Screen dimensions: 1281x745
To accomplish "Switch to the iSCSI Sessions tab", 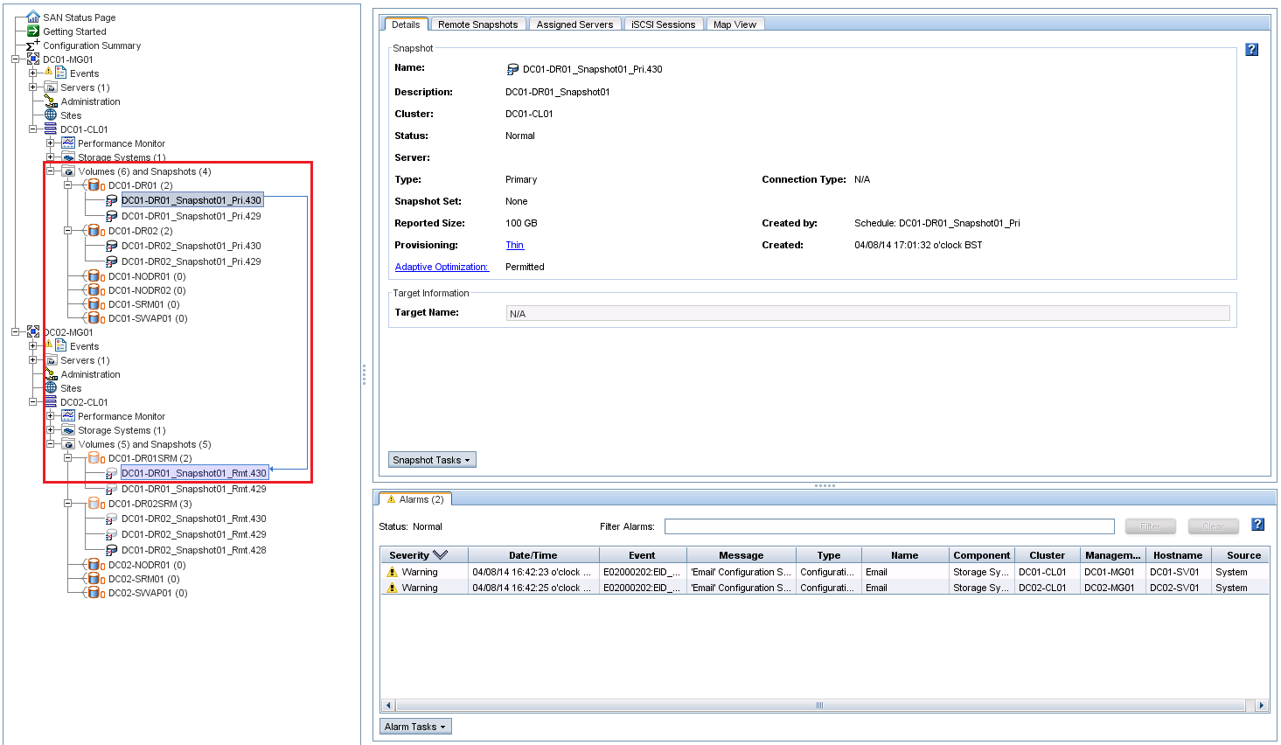I will point(663,24).
